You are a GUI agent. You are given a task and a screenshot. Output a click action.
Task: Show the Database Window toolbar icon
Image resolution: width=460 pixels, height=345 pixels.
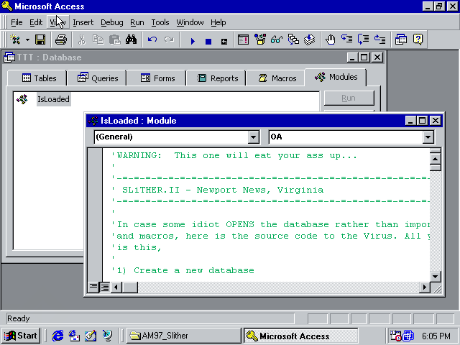(x=401, y=40)
